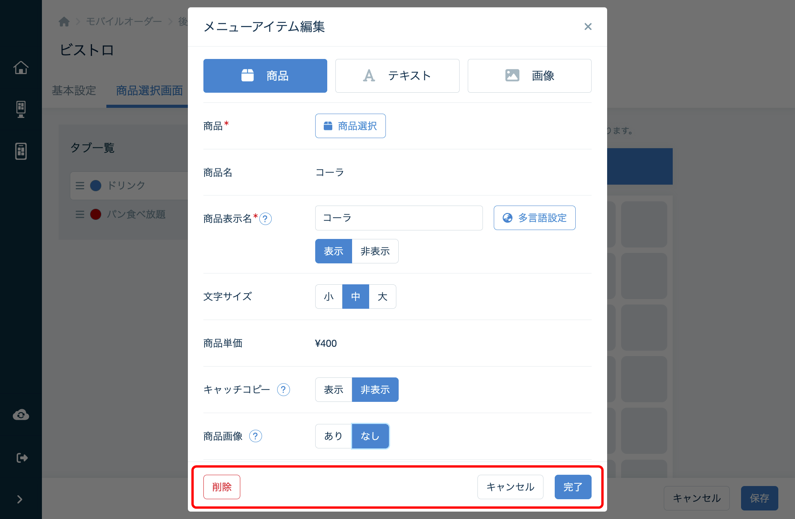Switch item type to 画像

point(529,76)
